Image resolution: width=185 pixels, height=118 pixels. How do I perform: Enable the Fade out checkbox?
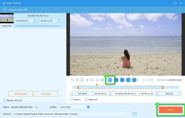tap(86, 100)
